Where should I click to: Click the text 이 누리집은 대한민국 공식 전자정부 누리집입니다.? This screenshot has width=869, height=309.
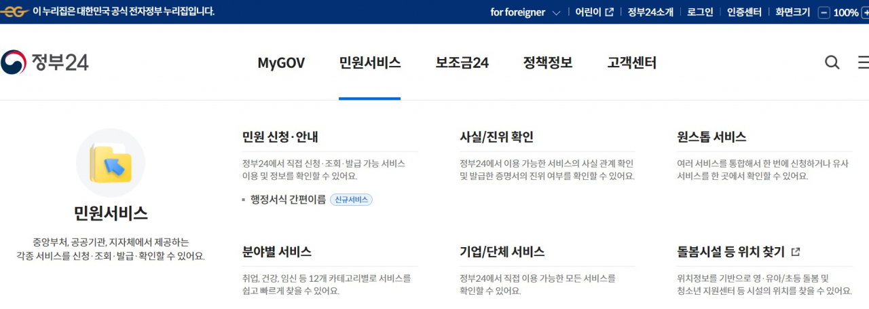[124, 12]
